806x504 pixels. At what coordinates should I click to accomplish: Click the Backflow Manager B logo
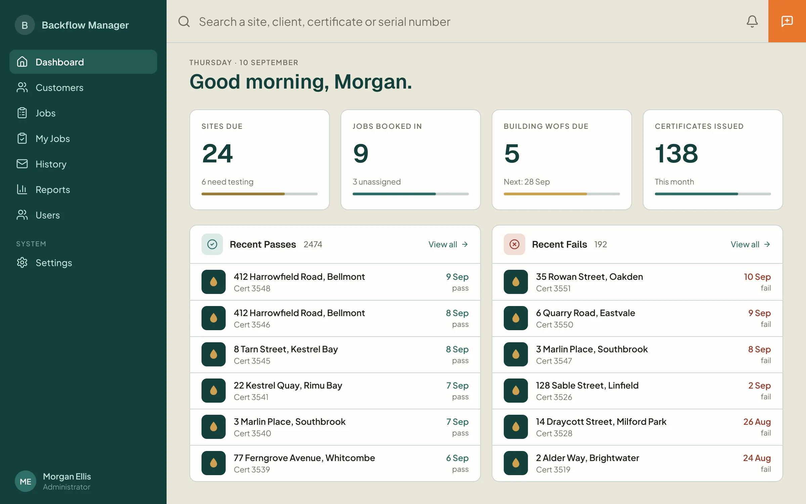[25, 25]
